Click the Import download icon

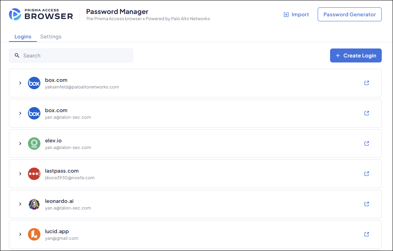click(x=286, y=14)
